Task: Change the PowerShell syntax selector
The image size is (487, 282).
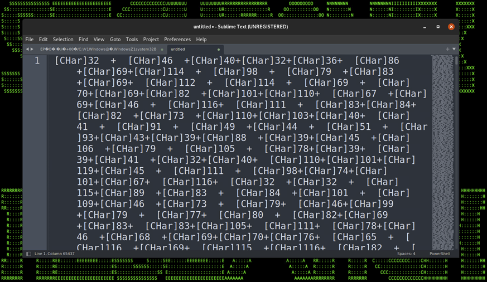Action: 440,254
